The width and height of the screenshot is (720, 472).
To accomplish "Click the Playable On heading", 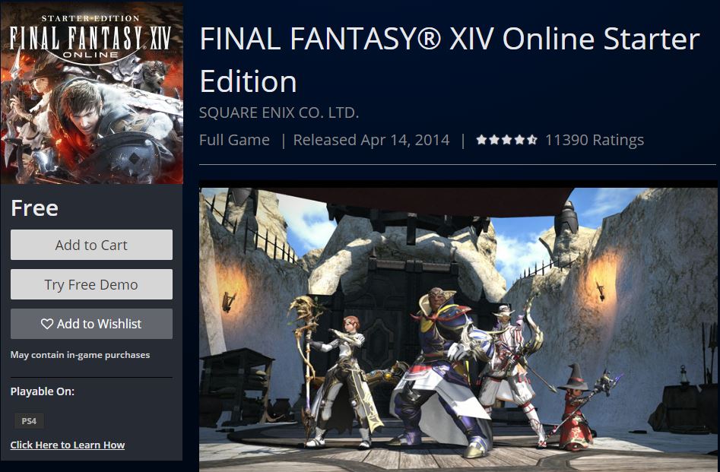I will pyautogui.click(x=43, y=391).
